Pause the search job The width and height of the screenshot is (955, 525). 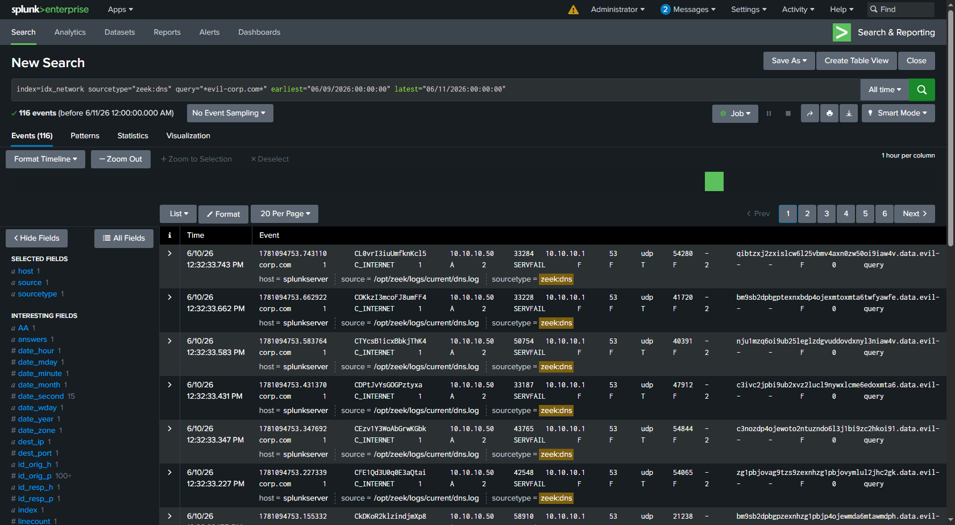[x=769, y=113]
